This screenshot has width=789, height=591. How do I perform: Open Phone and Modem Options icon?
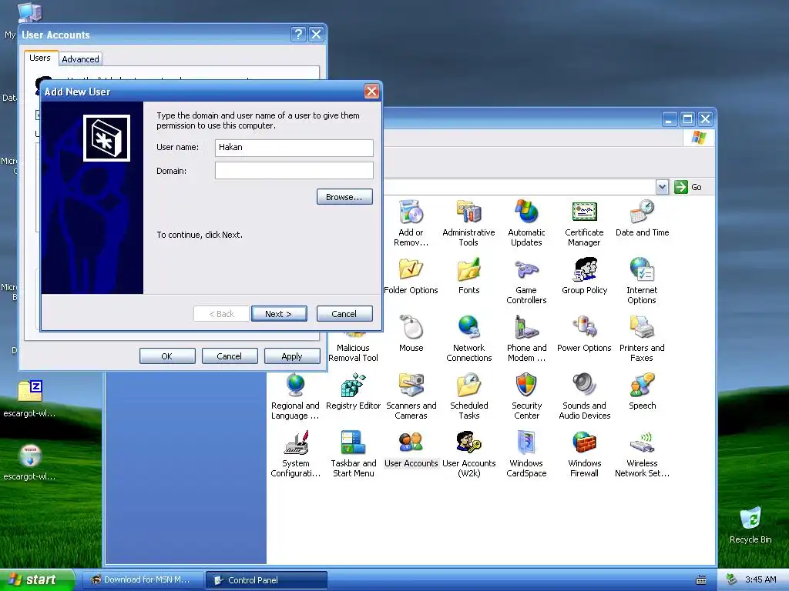[x=526, y=339]
